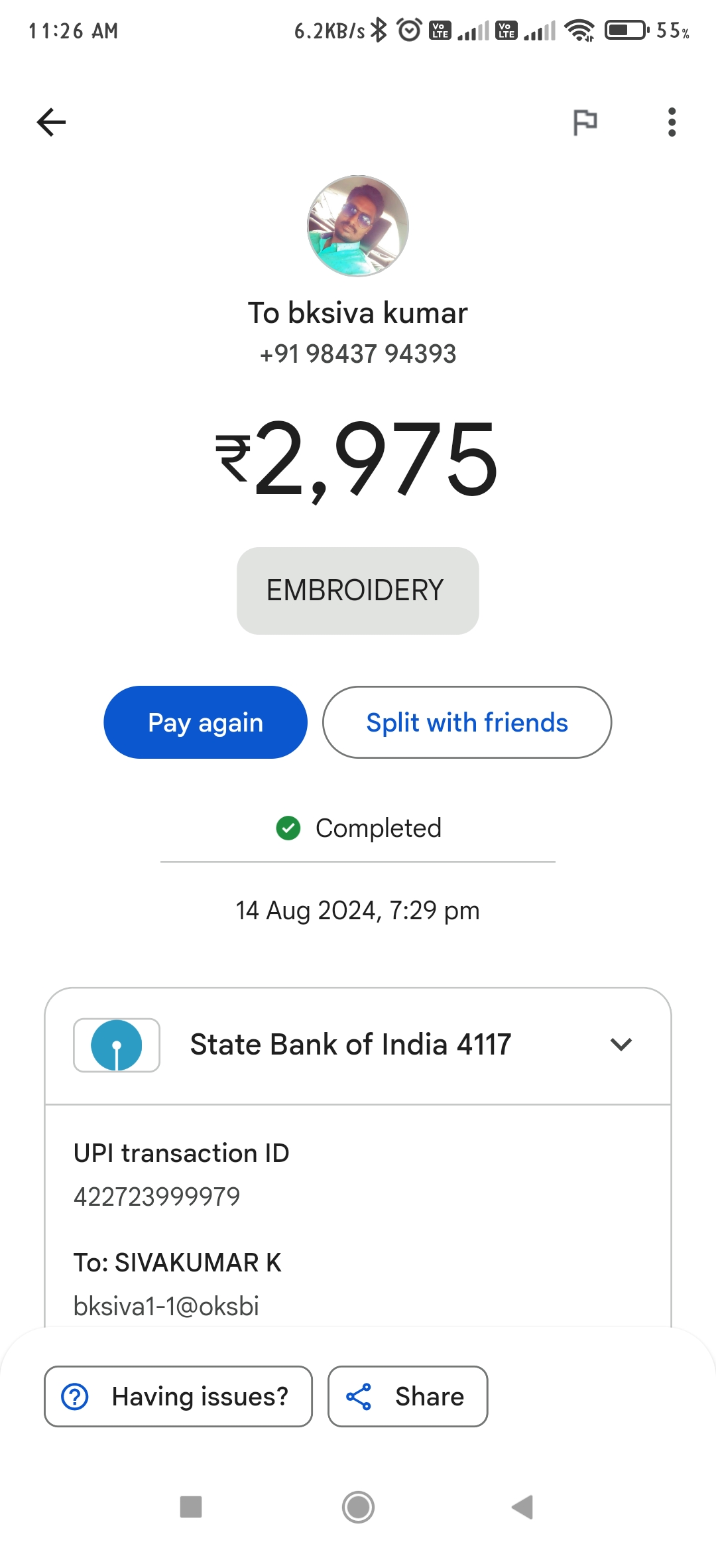
Task: Tap the Share button
Action: (x=408, y=1396)
